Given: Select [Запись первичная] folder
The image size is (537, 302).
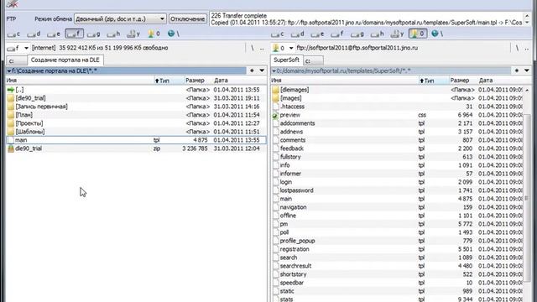Looking at the screenshot, I should (x=136, y=107).
